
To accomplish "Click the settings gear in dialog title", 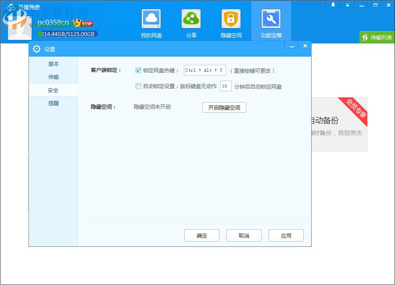I will [x=37, y=49].
